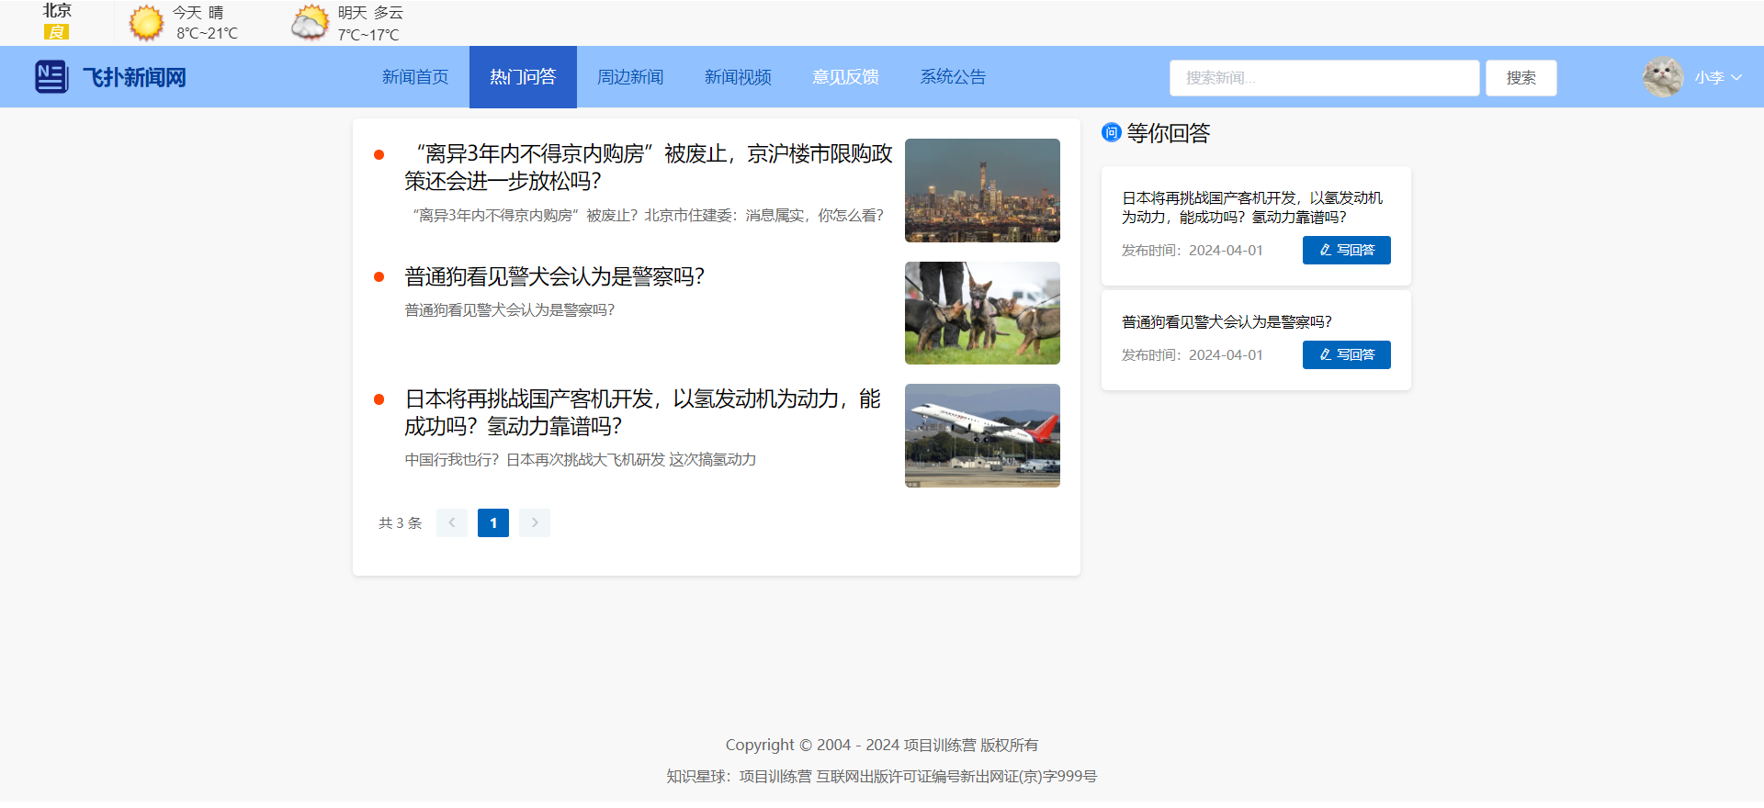Click today's sunny weather icon
The width and height of the screenshot is (1764, 808).
146,23
